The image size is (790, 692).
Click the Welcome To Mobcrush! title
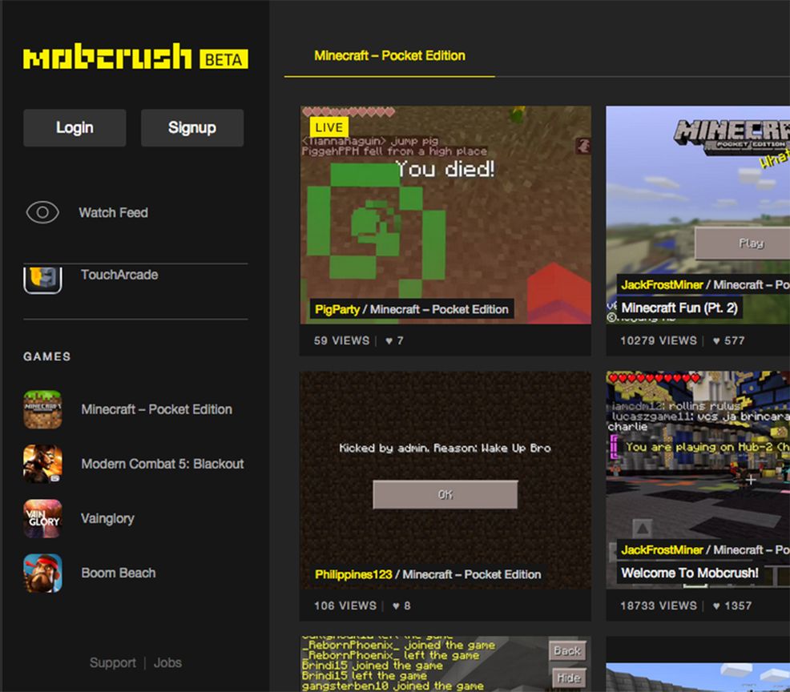(x=690, y=573)
